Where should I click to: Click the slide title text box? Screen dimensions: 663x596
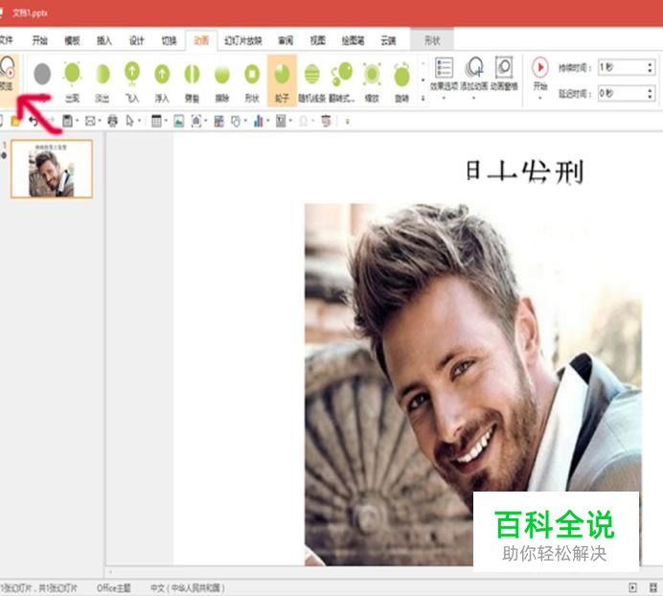(525, 172)
